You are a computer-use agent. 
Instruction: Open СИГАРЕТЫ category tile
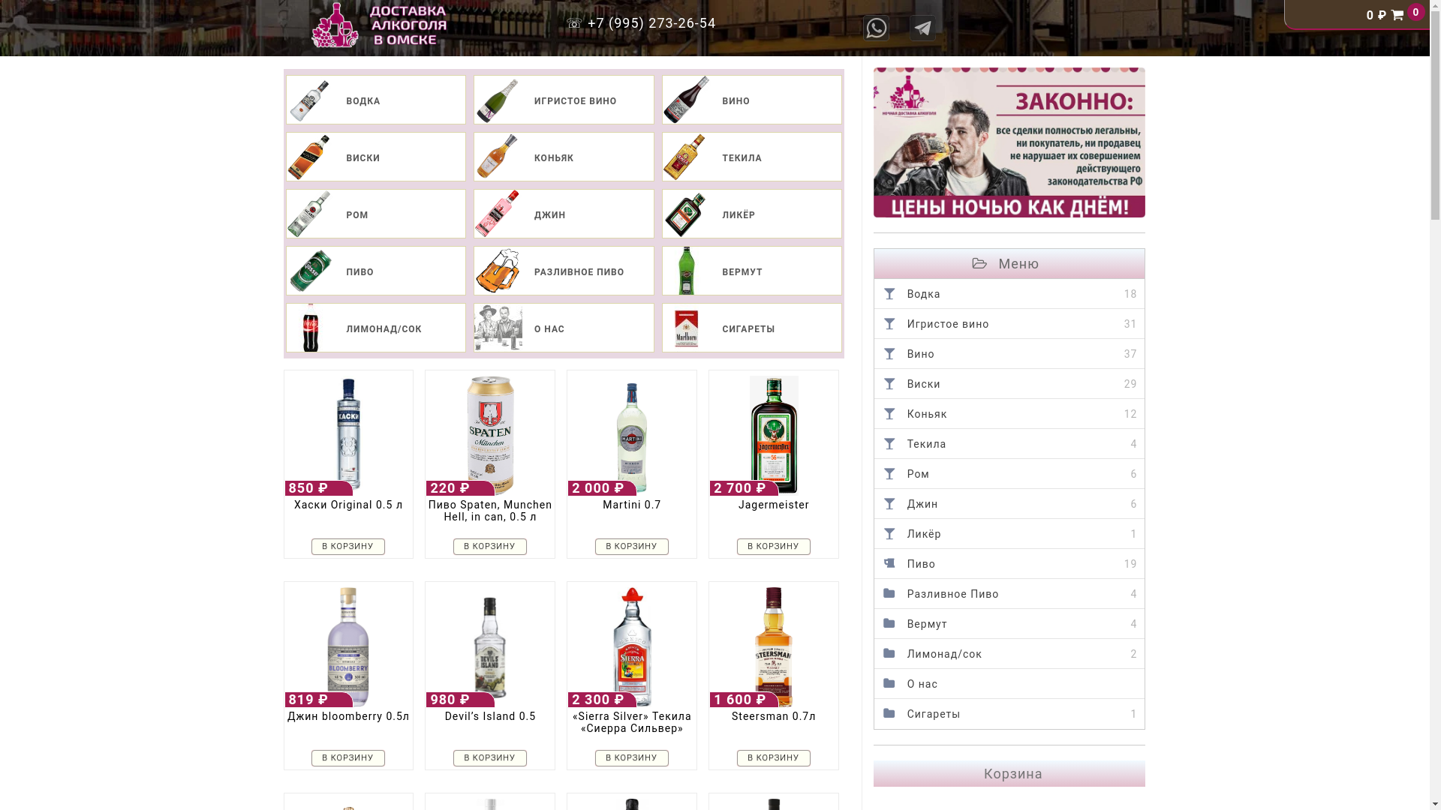(x=751, y=328)
